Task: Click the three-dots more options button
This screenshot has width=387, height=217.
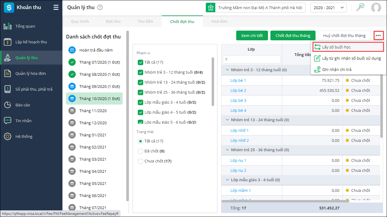Action: 379,35
